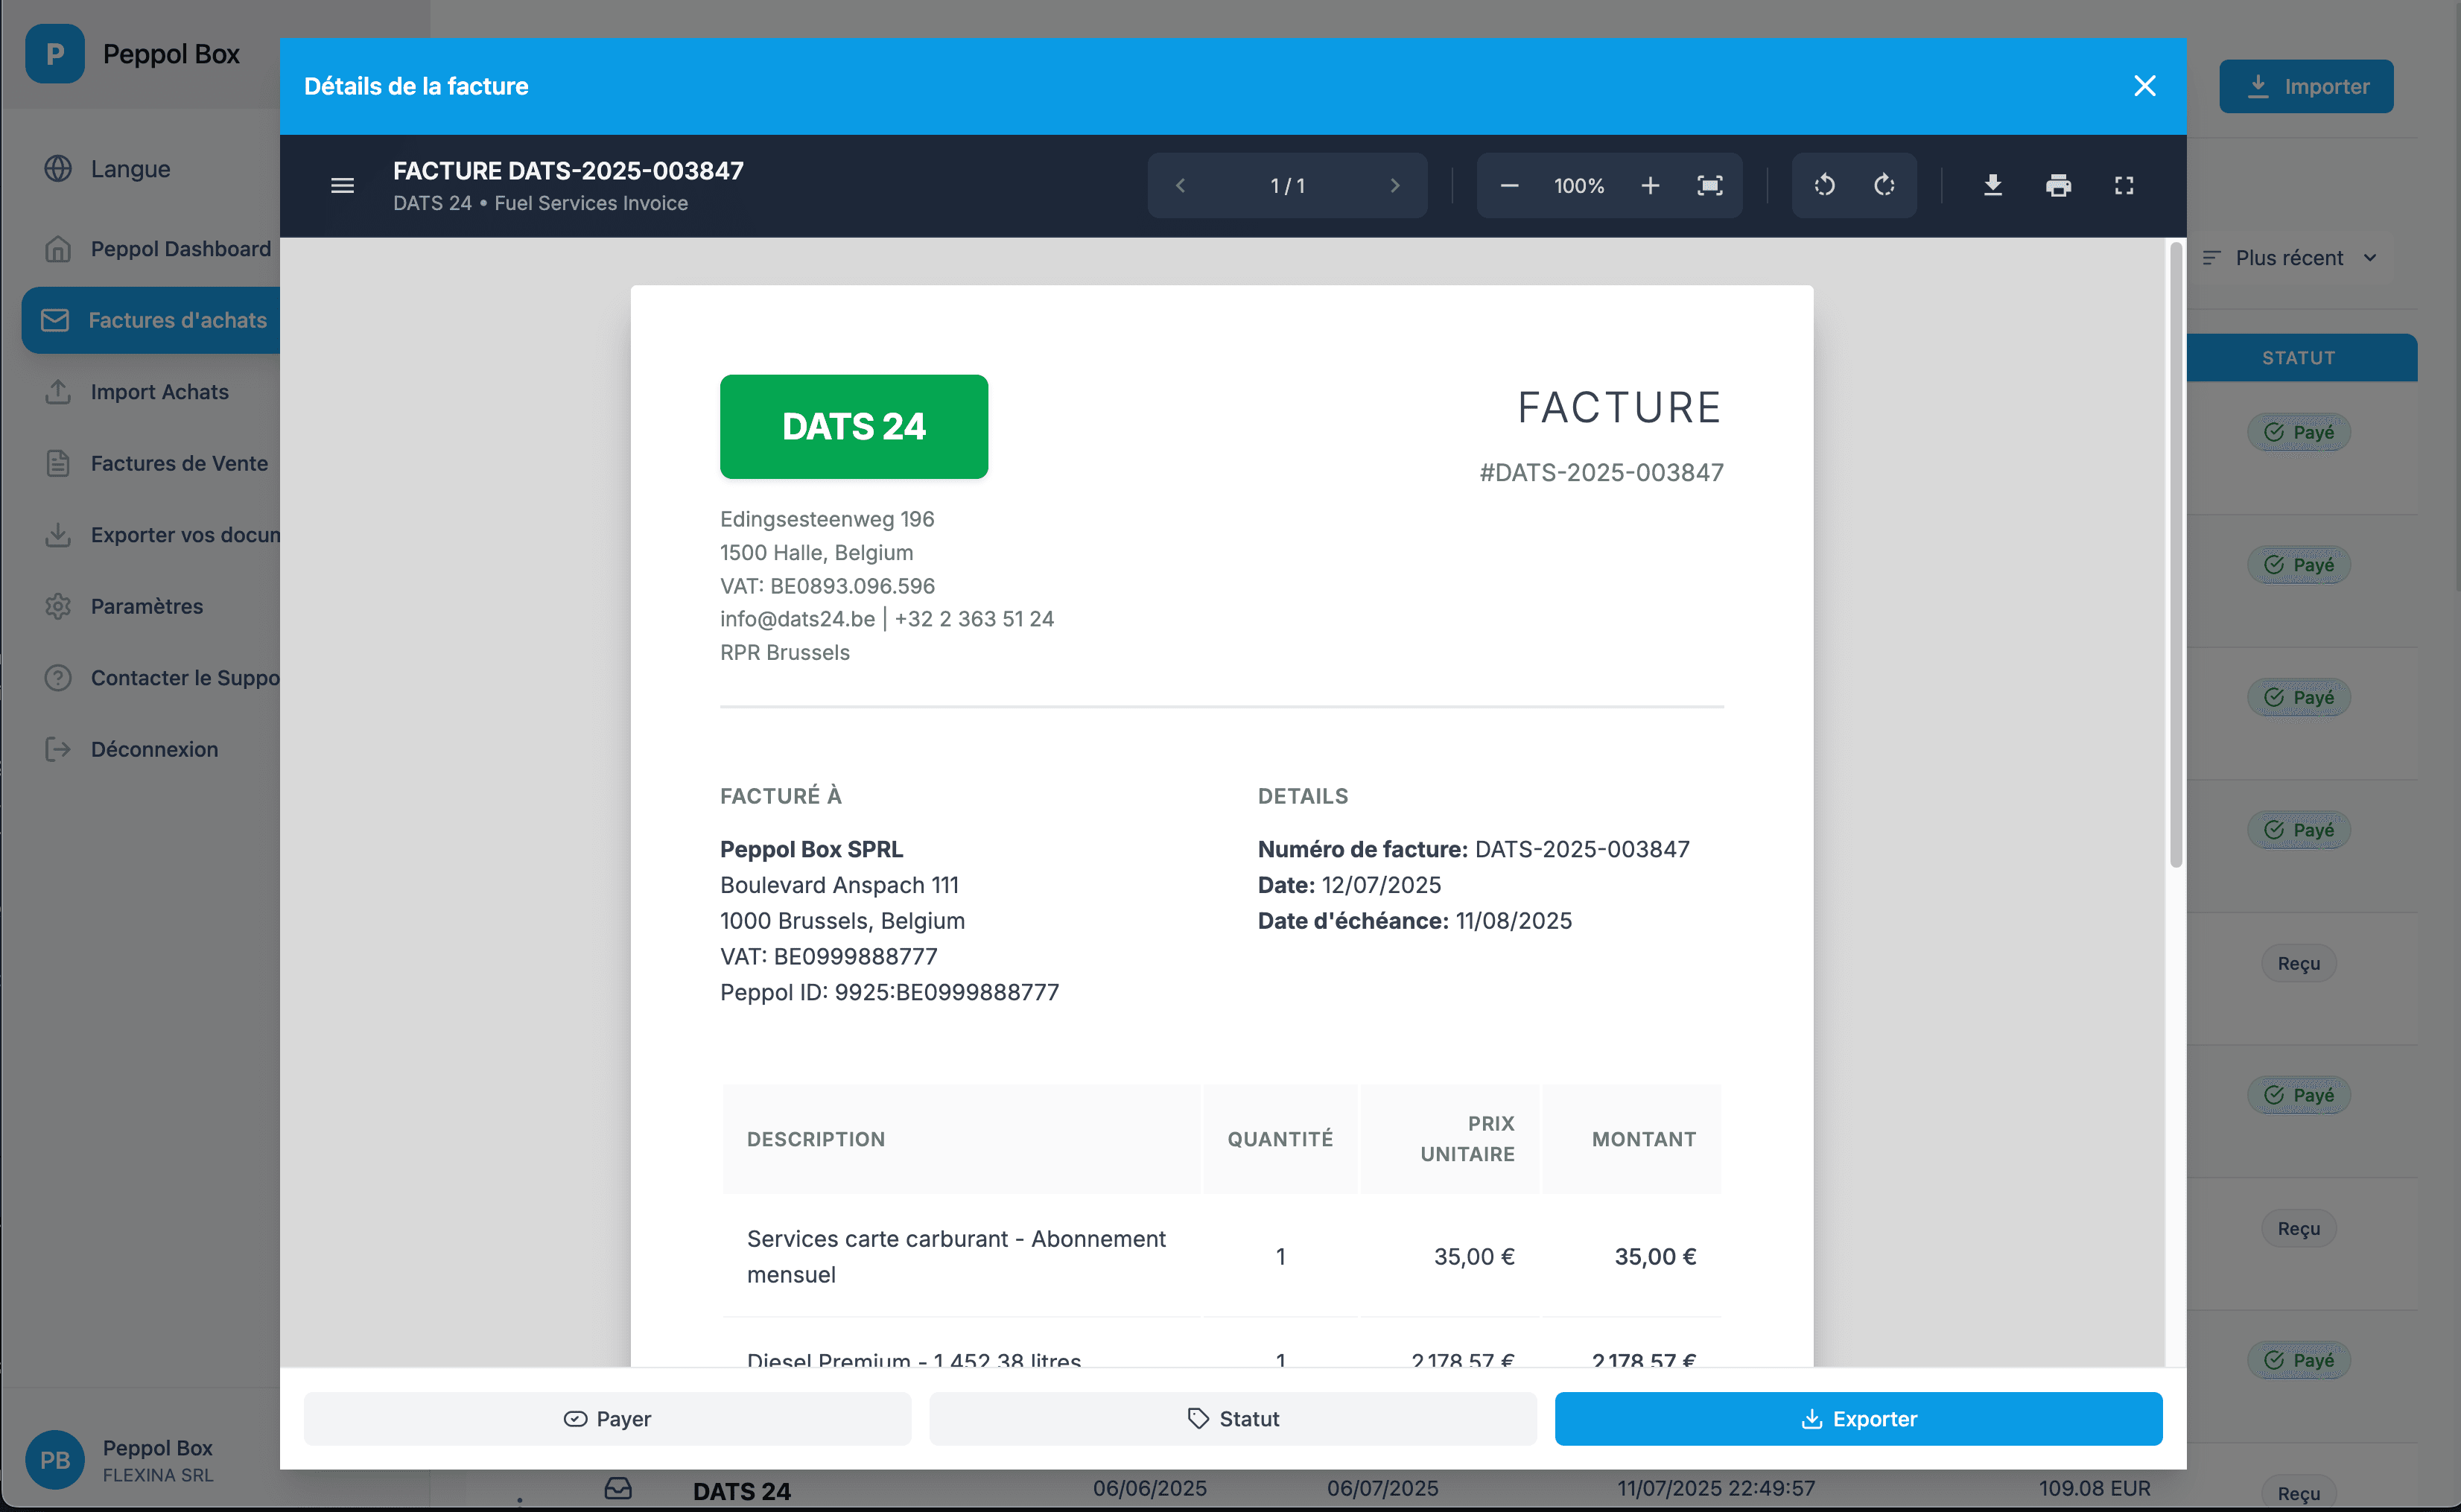This screenshot has width=2461, height=1512.
Task: Click invoice number #DATS-2025-003847
Action: coord(1601,472)
